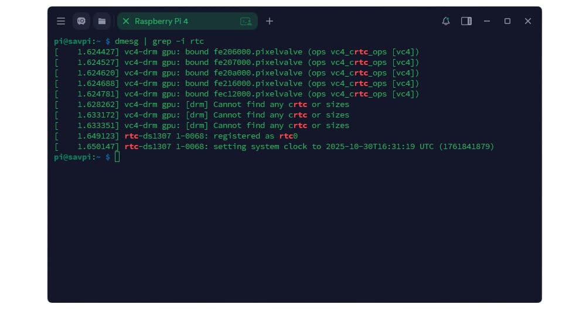Click 'fe216000.pixelvalve' text
The image size is (586, 311).
click(x=258, y=83)
